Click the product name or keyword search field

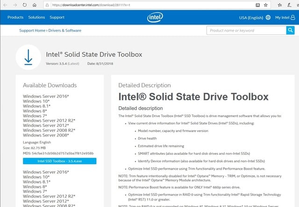(246, 30)
